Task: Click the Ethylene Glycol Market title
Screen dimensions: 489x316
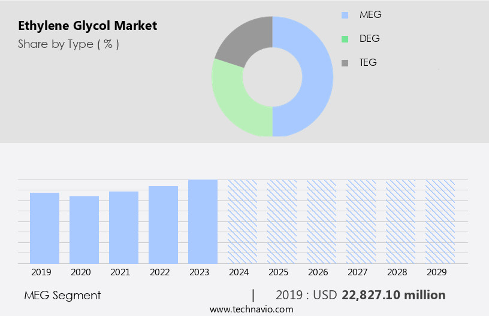Action: (87, 26)
